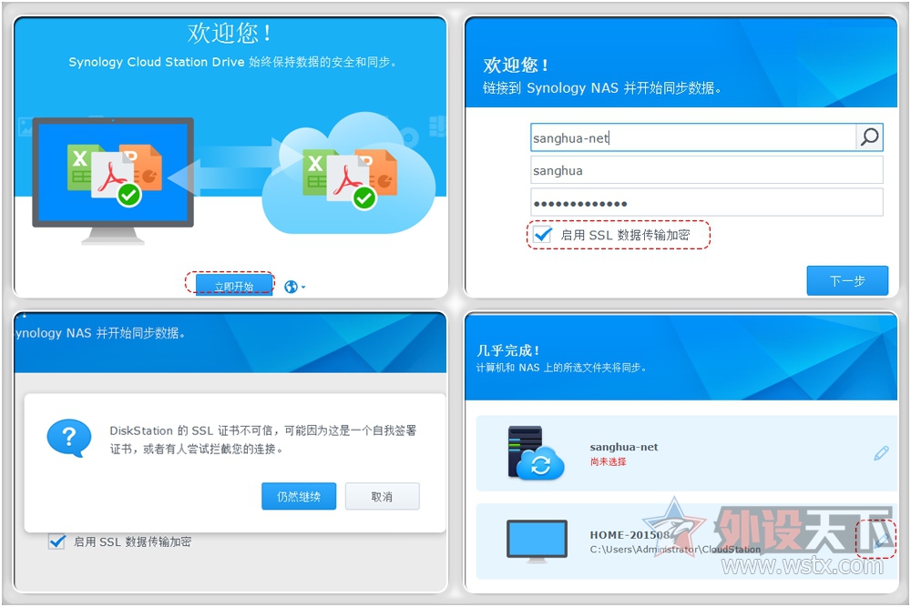Proceed with the 下一步 button
The width and height of the screenshot is (911, 607).
[847, 281]
